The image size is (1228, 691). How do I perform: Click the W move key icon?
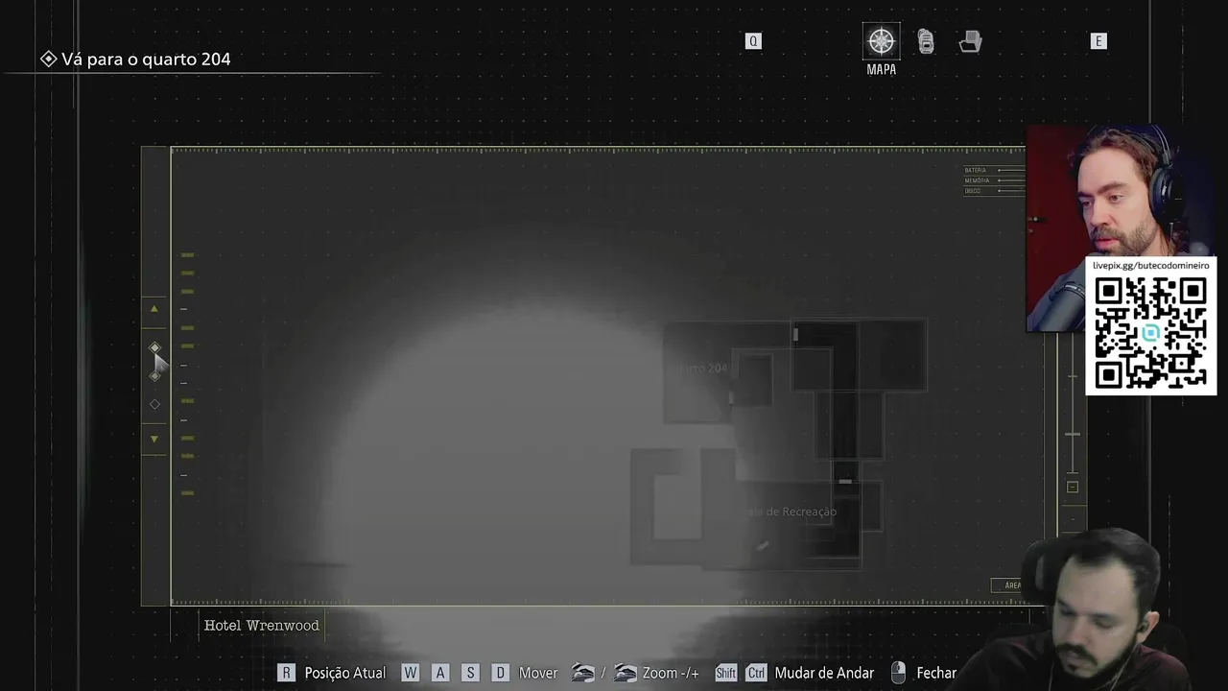[410, 673]
